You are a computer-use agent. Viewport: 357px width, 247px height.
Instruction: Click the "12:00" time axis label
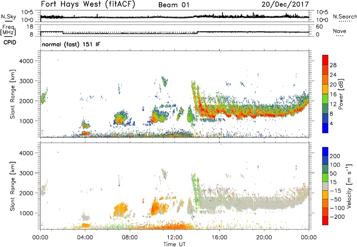(174, 238)
